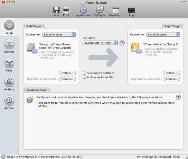The width and height of the screenshot is (188, 159).
Task: Switch to the Right Target tab
Action: pos(173,26)
